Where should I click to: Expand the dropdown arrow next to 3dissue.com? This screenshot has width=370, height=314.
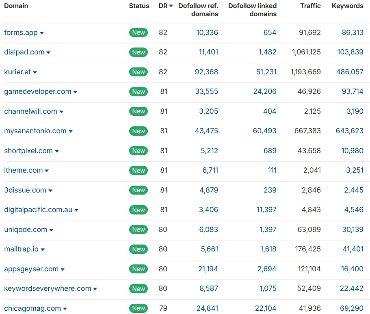point(50,191)
